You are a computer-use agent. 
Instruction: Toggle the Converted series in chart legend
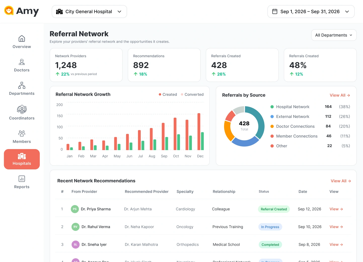[x=192, y=94]
